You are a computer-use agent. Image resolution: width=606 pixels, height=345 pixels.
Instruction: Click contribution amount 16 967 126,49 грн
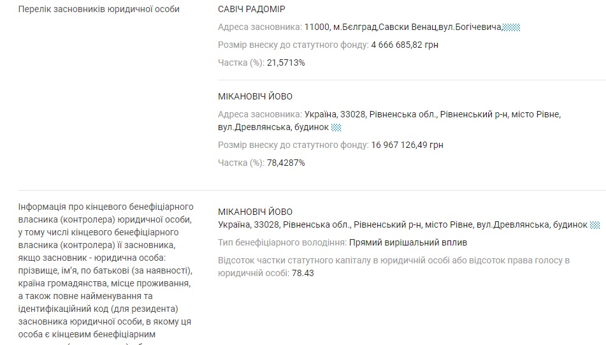click(407, 145)
